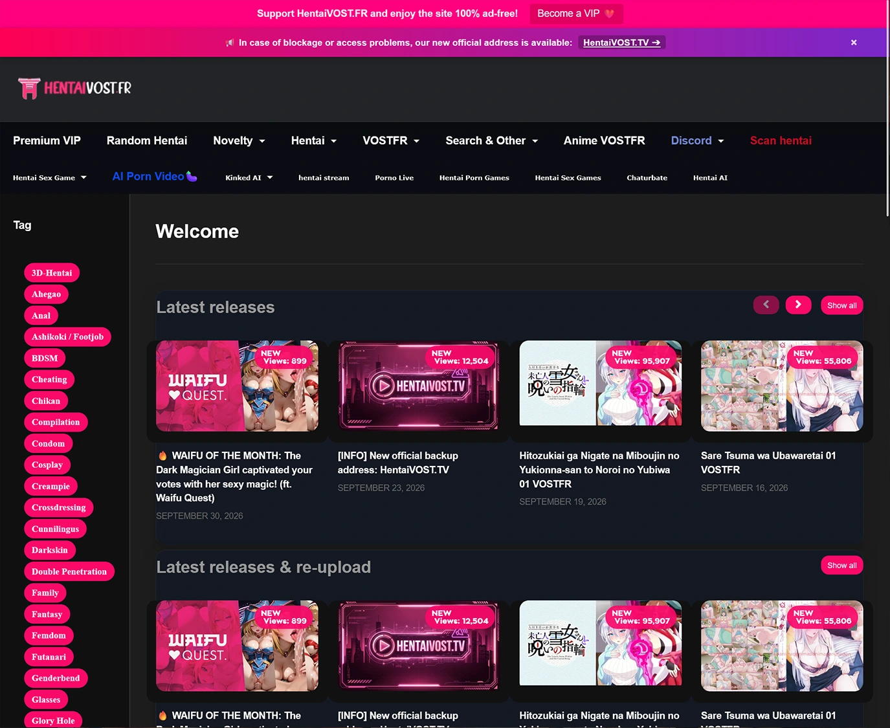Select the 3D-Hentai tag
This screenshot has width=890, height=728.
(52, 273)
